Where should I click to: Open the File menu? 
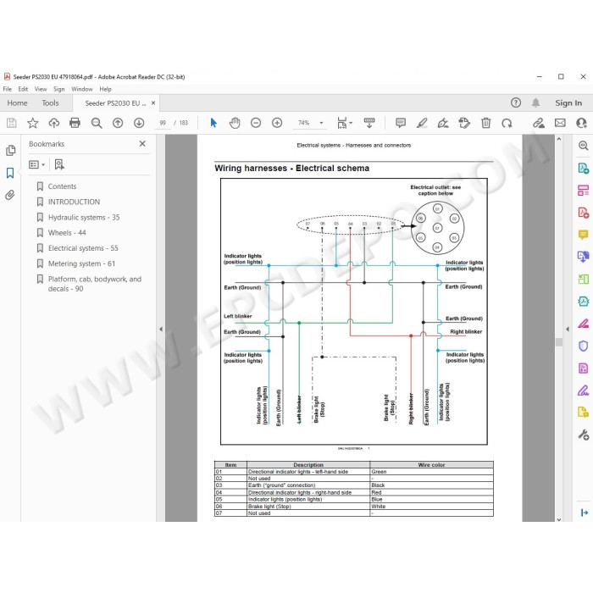pyautogui.click(x=7, y=89)
